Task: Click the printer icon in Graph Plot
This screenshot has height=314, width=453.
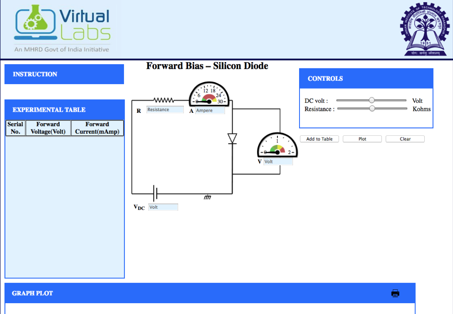Action: [x=395, y=293]
